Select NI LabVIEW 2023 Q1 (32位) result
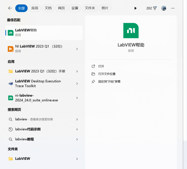Image resolution: width=187 pixels, height=169 pixels. pos(39,49)
